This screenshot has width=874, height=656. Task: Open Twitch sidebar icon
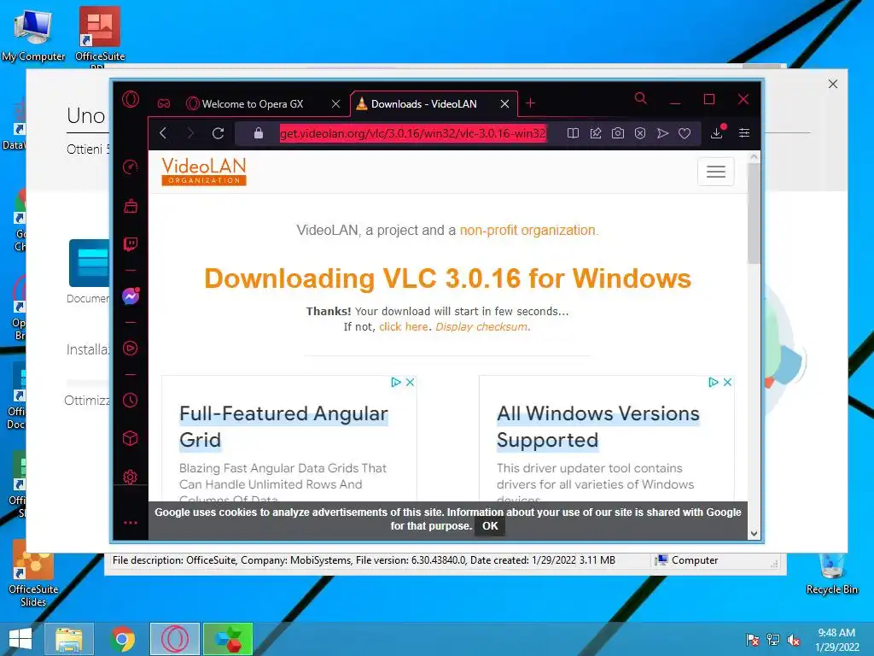click(131, 244)
